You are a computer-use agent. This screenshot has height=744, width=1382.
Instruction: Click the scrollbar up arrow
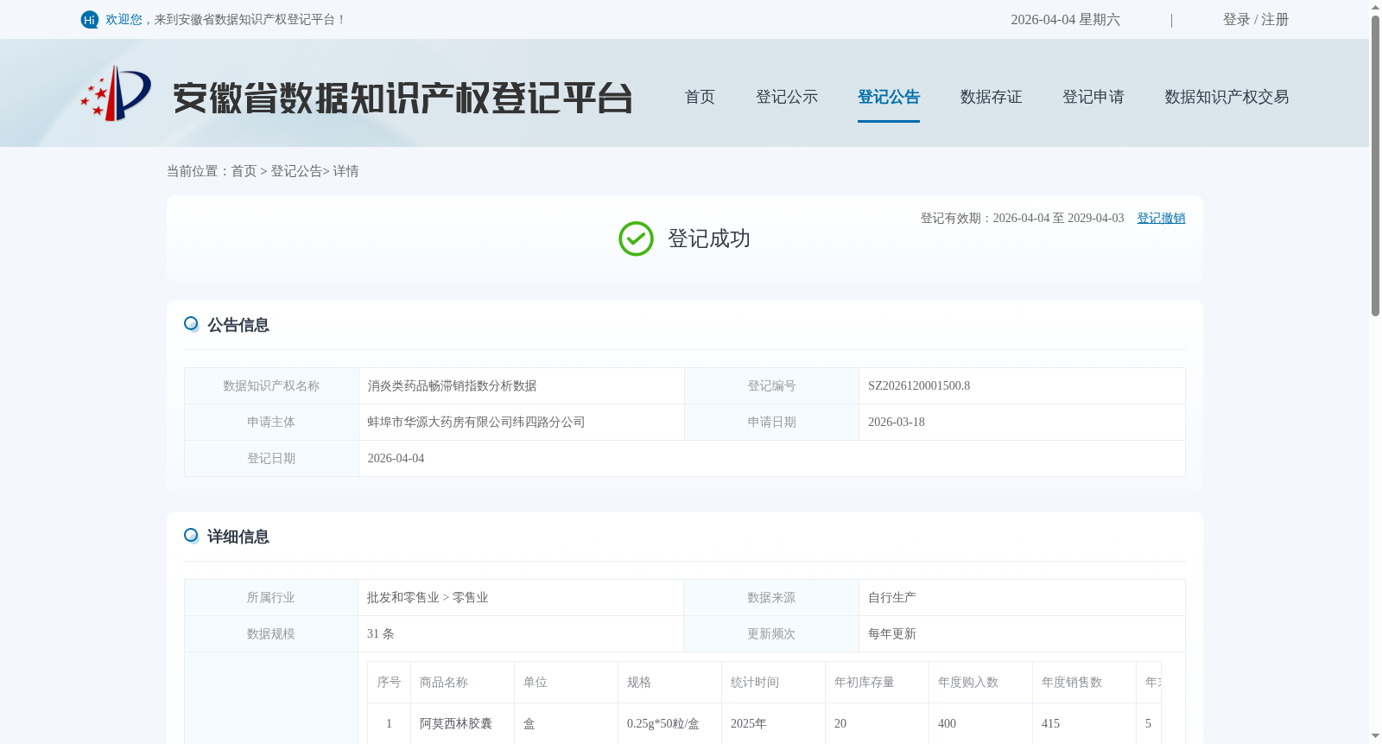click(1375, 7)
